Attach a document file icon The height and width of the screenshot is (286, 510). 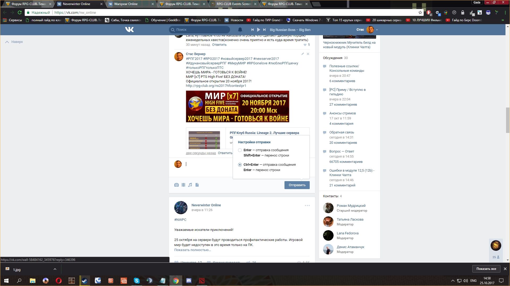pyautogui.click(x=197, y=185)
